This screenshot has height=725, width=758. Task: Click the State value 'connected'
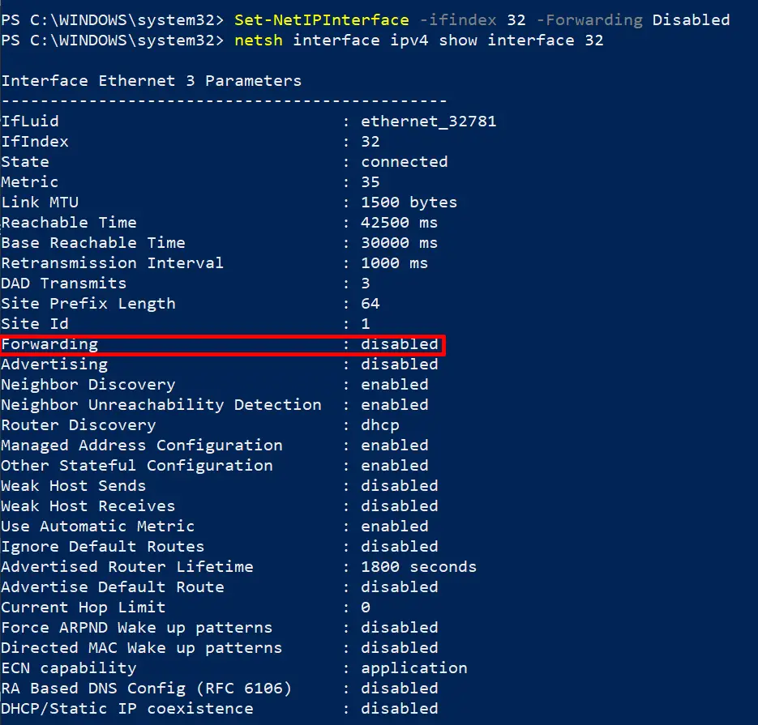tap(404, 162)
